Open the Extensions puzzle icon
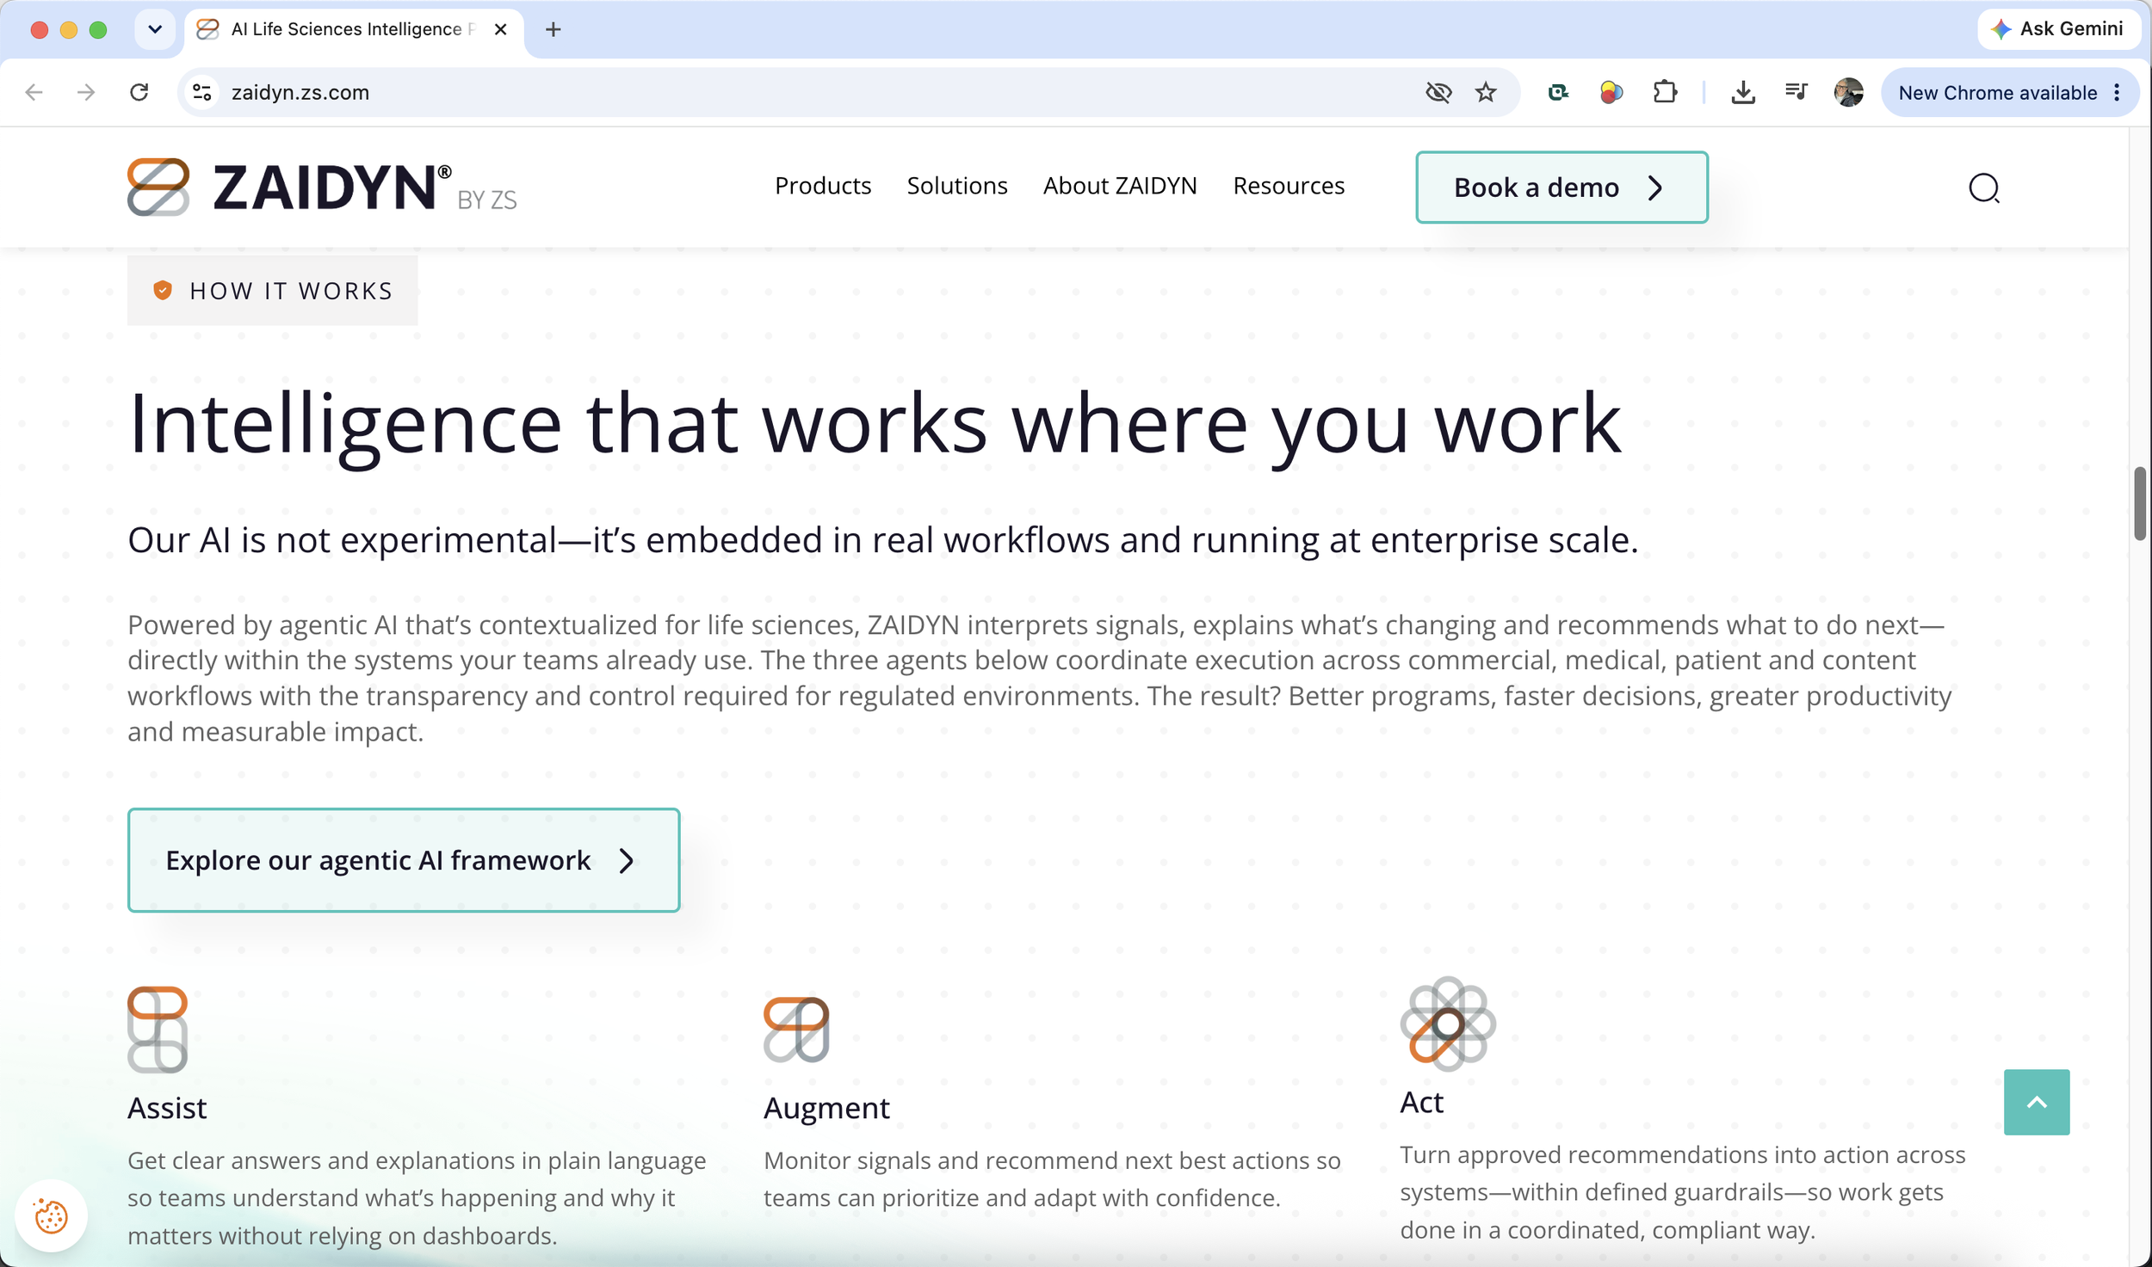Viewport: 2152px width, 1267px height. click(x=1666, y=92)
